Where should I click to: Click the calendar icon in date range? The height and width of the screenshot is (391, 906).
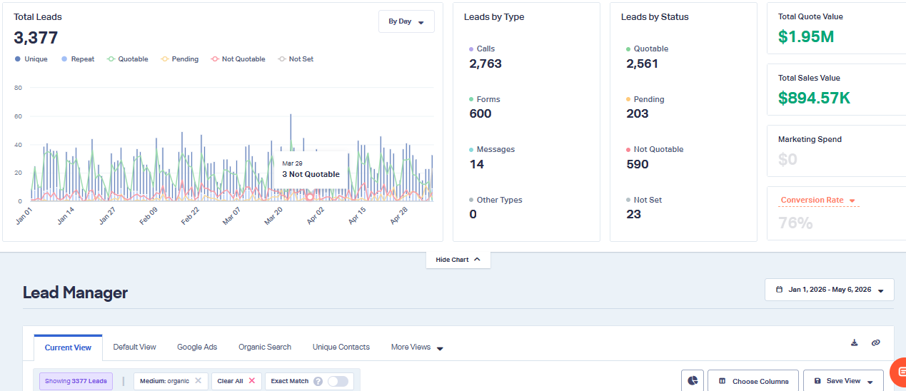[x=779, y=290]
